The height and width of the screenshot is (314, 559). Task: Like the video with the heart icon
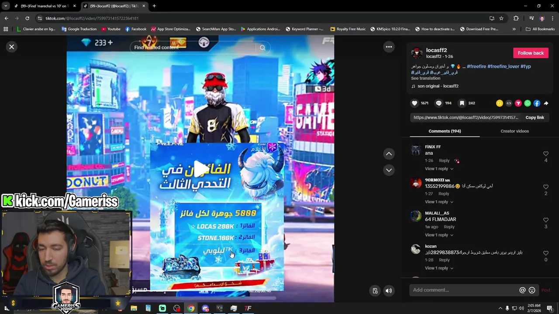click(x=414, y=103)
